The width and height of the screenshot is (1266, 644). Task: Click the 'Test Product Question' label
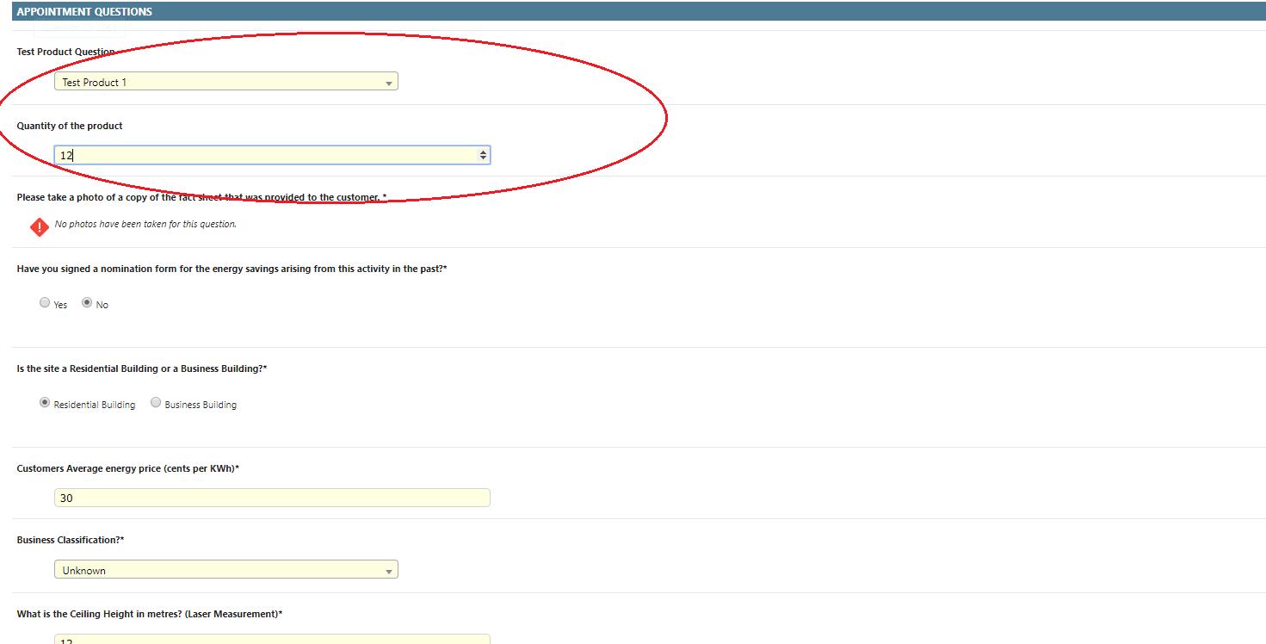point(65,52)
